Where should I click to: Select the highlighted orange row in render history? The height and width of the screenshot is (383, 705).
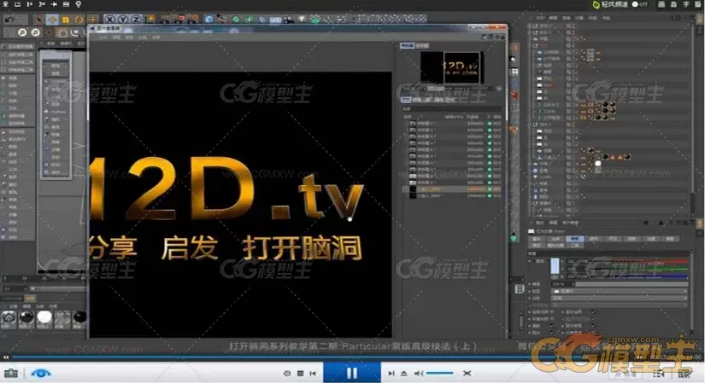452,189
